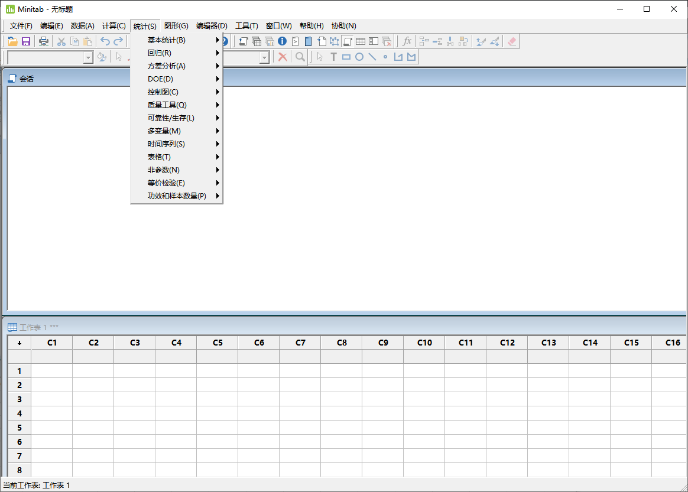
Task: Open the 协助(N) menu
Action: (343, 26)
